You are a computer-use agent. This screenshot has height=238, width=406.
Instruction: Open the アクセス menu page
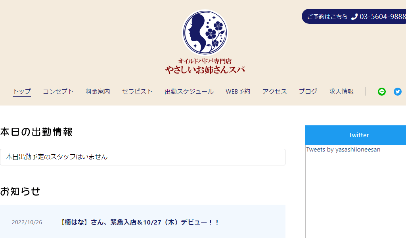274,91
